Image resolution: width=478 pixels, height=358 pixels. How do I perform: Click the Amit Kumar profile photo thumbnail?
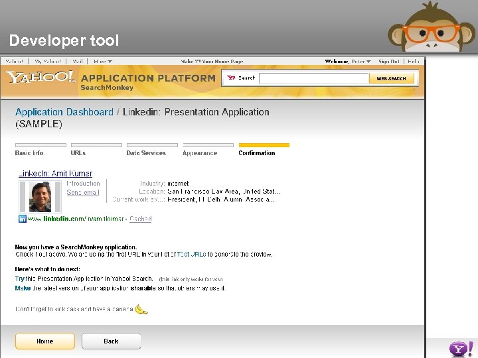tap(40, 197)
